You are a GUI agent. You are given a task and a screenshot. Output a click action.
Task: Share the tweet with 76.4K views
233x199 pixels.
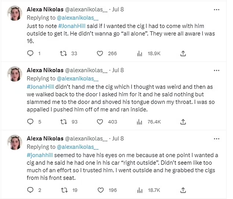pos(183,122)
